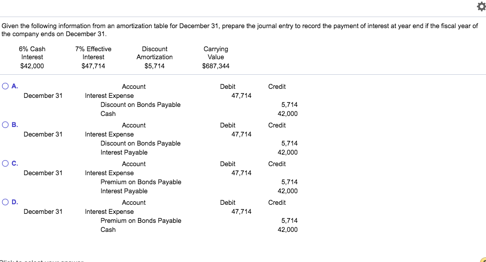
Task: Click Discount on Bonds Payable in option A
Action: [x=141, y=105]
